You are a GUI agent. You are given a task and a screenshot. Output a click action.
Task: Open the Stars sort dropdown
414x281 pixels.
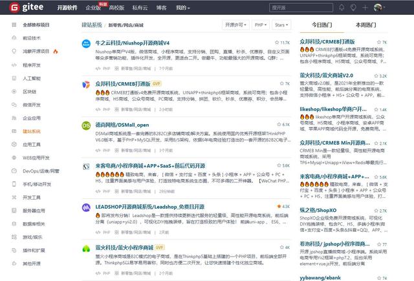pos(281,25)
